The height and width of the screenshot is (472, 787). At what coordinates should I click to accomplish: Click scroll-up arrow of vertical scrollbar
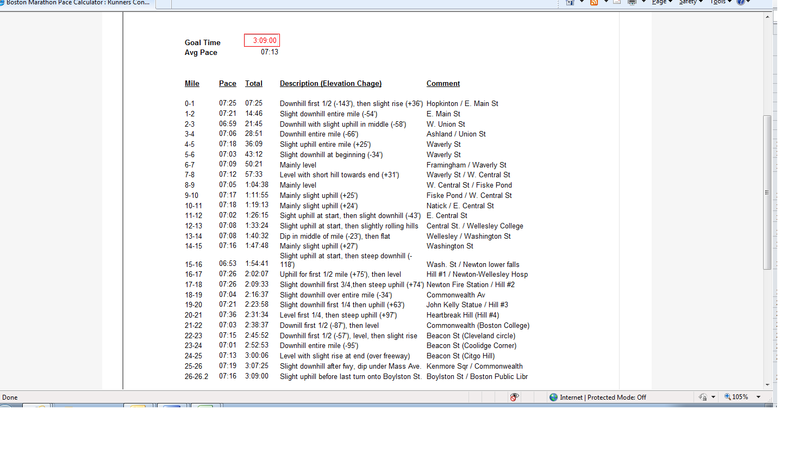(767, 17)
